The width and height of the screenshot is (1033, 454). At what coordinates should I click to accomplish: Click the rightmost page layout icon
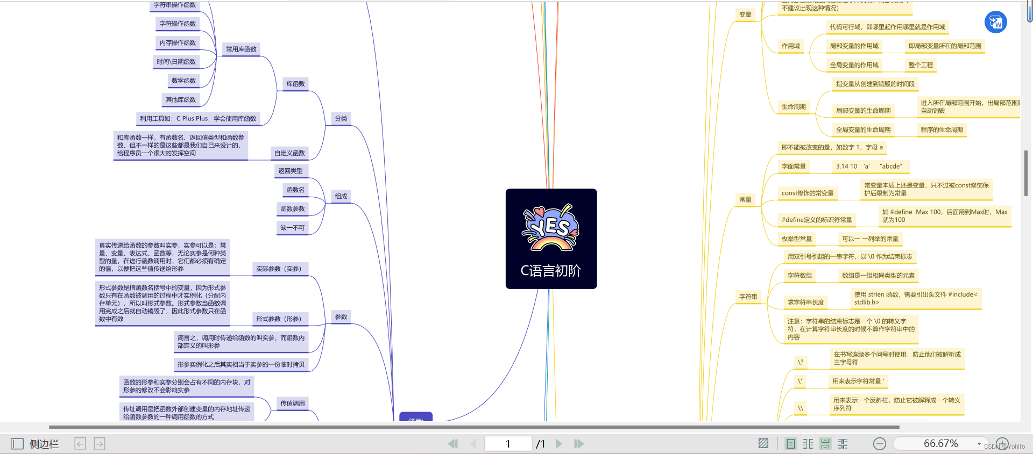843,444
